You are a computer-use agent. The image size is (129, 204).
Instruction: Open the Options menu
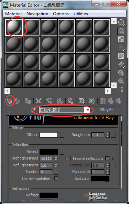click(61, 14)
